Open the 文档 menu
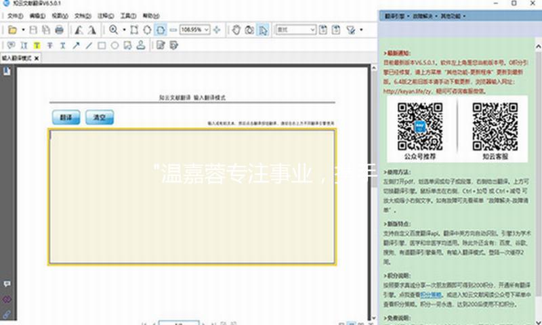542x325 pixels. tap(83, 16)
